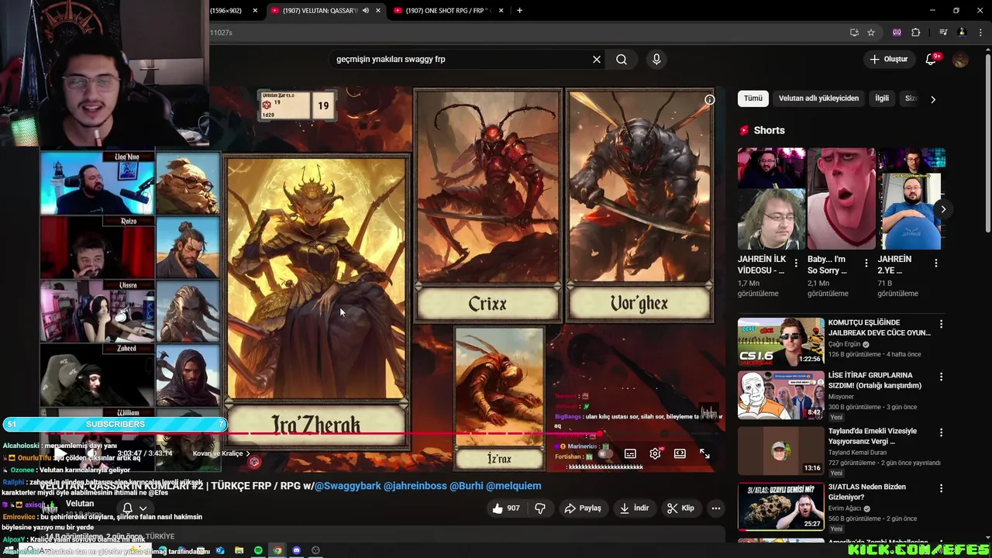
Task: Open Spotify from the taskbar
Action: point(258,550)
